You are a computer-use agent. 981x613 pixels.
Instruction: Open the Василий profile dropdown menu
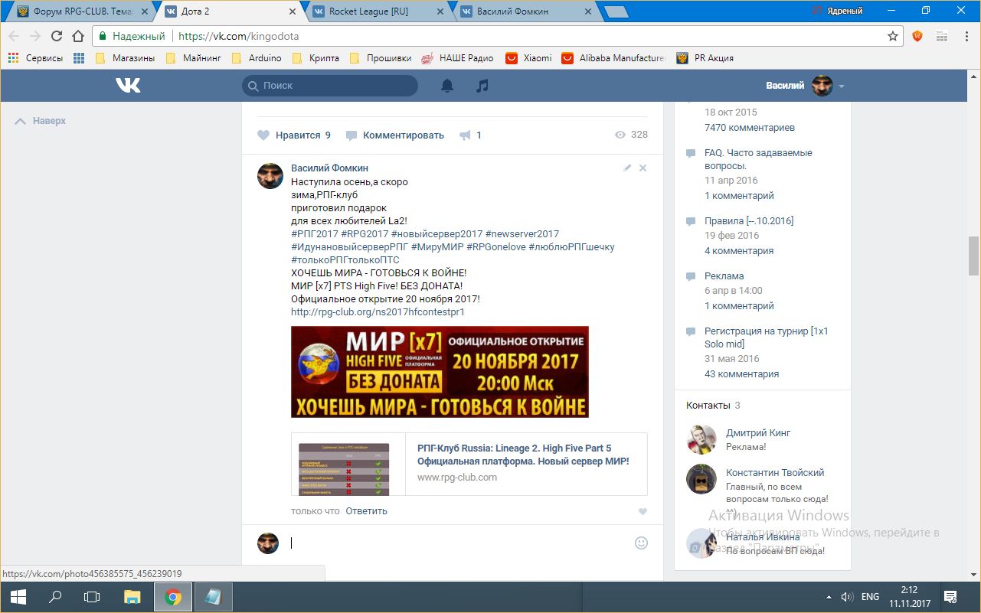(806, 86)
